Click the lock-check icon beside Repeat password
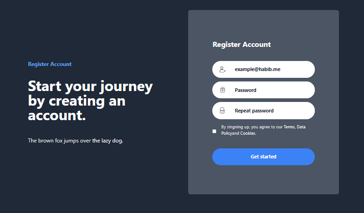 pos(222,111)
